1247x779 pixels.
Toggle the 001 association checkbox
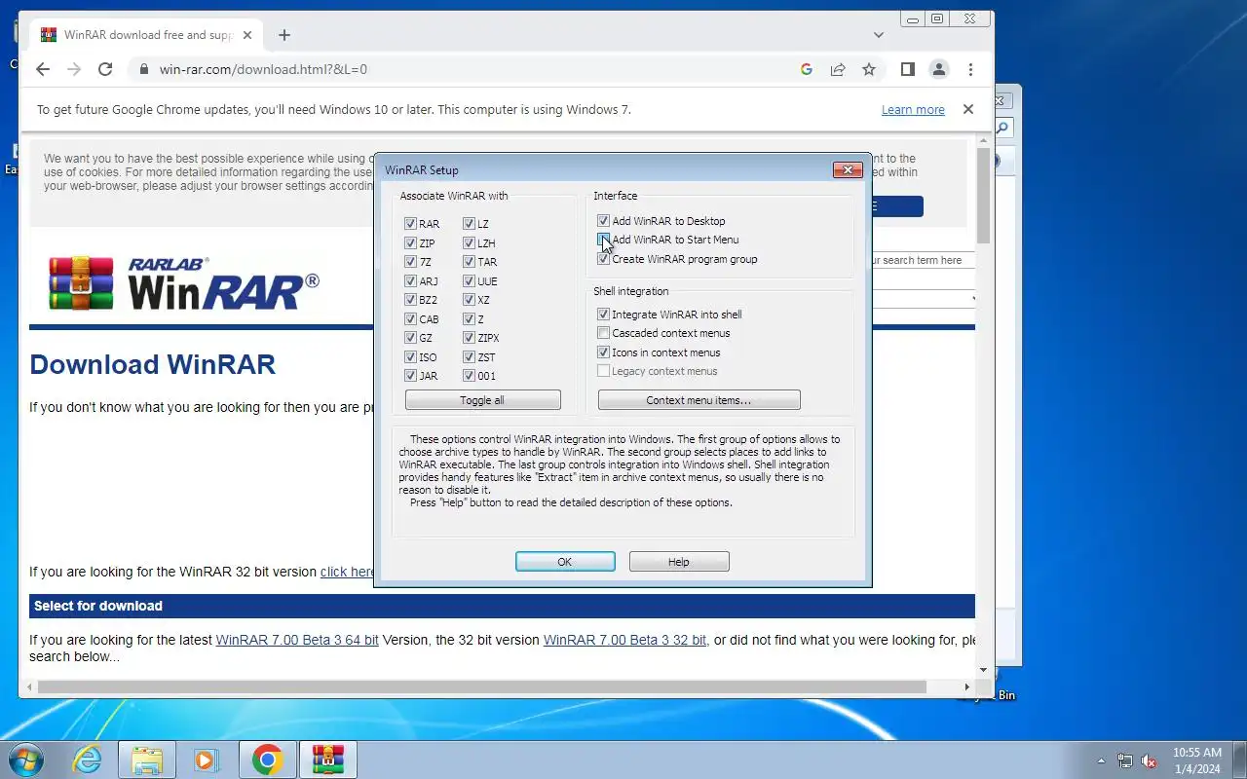point(469,376)
